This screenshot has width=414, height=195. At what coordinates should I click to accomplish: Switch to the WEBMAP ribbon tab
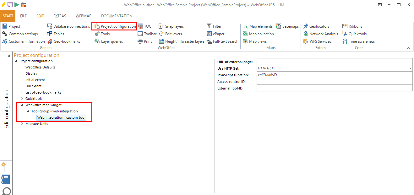[83, 16]
